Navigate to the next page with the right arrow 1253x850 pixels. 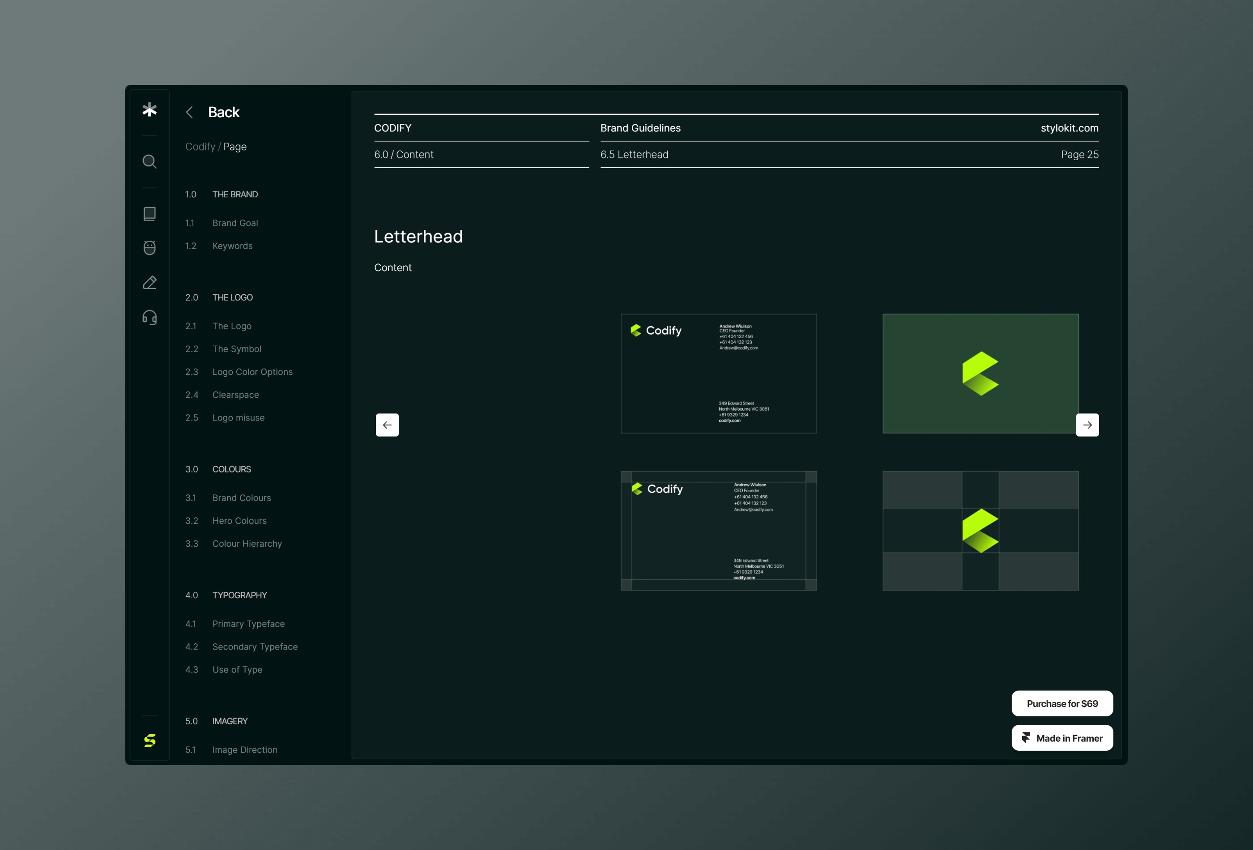pyautogui.click(x=1087, y=425)
